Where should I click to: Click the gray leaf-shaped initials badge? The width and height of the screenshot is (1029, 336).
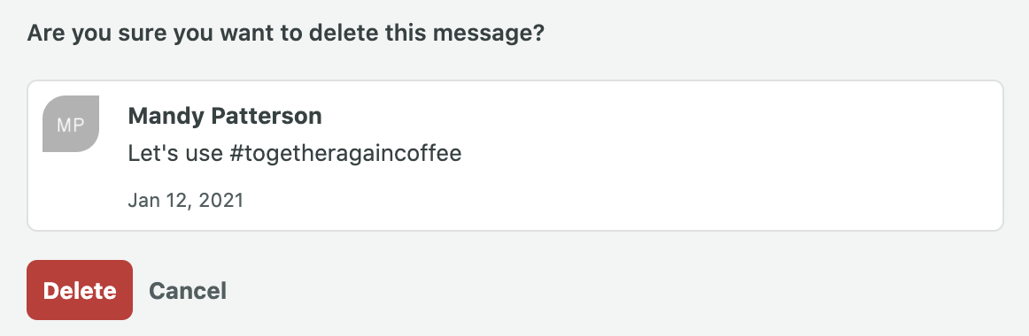point(71,124)
